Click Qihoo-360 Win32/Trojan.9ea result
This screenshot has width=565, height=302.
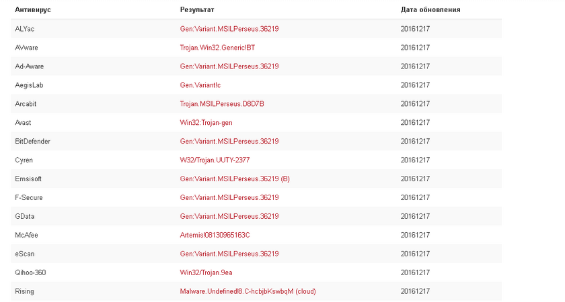tap(206, 272)
